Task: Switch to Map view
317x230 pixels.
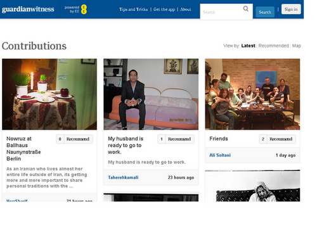Action: 296,46
